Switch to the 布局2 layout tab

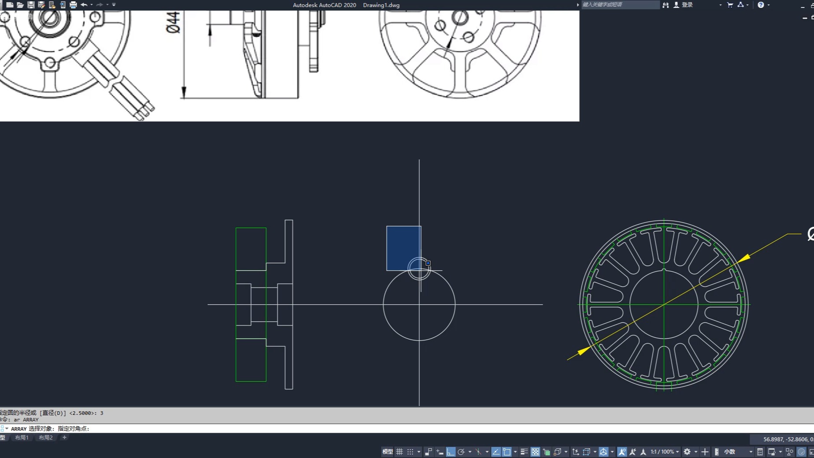click(x=45, y=438)
